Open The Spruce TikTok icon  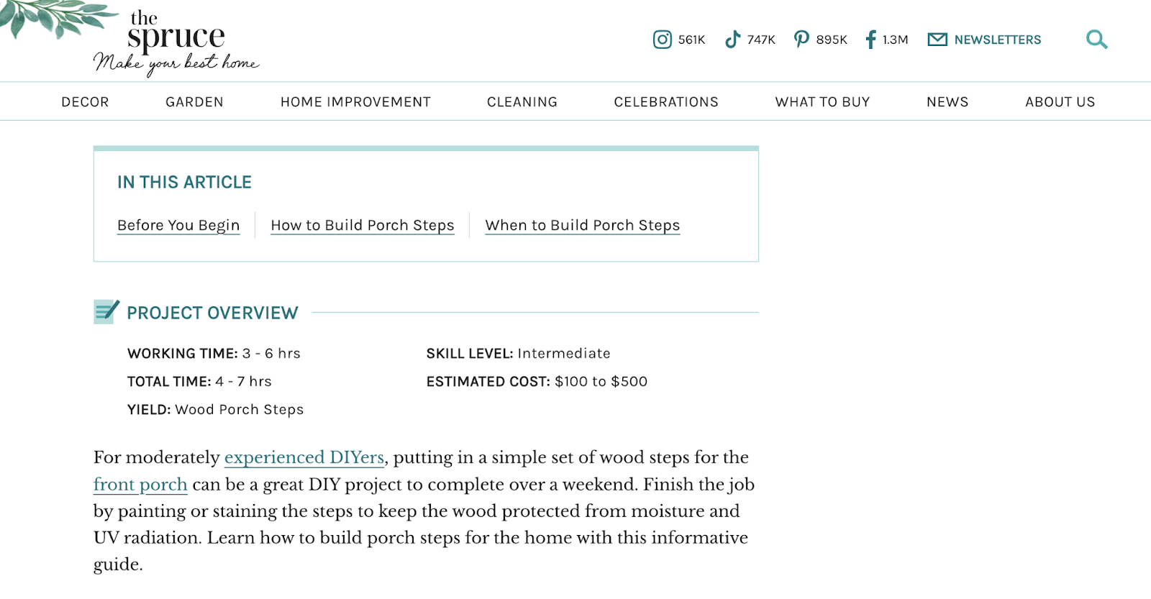(x=732, y=40)
